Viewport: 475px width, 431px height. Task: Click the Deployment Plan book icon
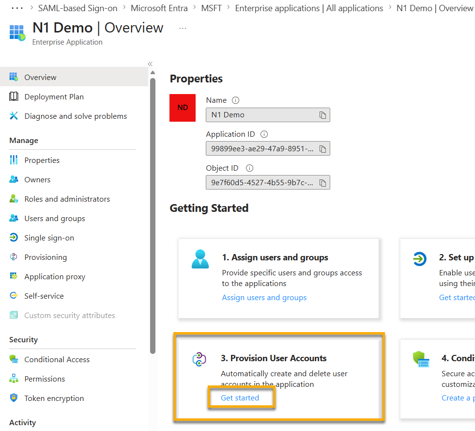pos(14,96)
